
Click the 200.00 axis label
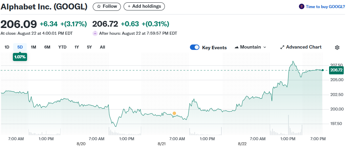click(337, 109)
